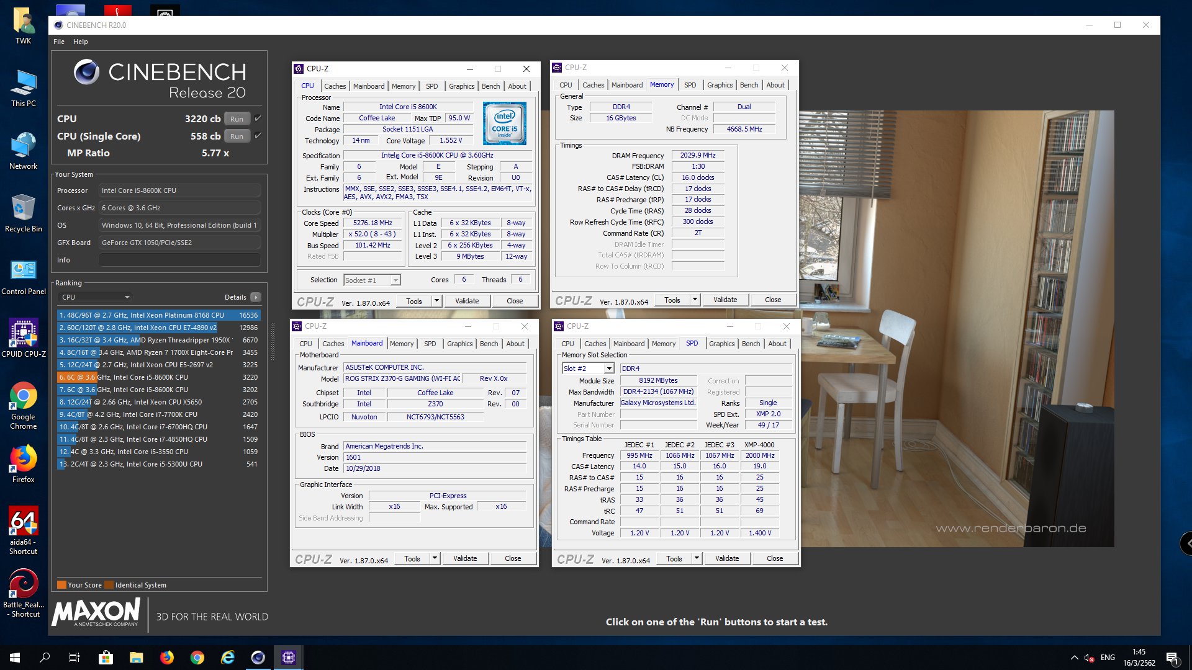This screenshot has height=670, width=1192.
Task: Toggle CPU test checkbox in Cinebench
Action: point(258,118)
